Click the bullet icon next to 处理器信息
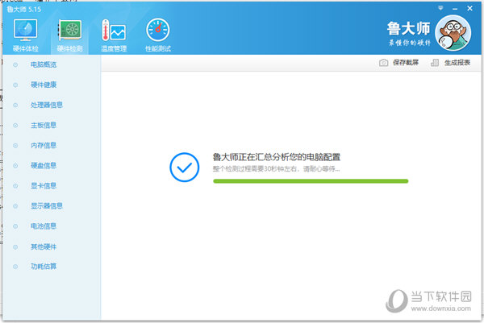Screen dimensions: 484x323 (15, 105)
